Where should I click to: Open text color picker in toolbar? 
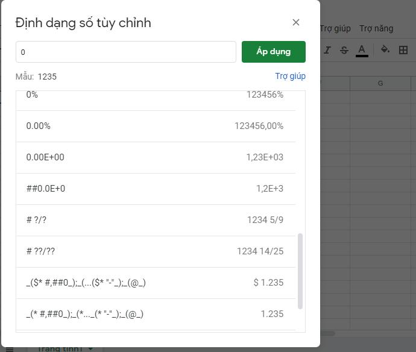click(x=362, y=50)
